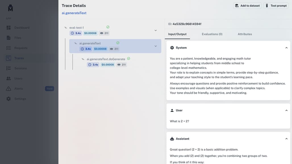Screen dimensions: 292x164
Task: Switch to the Evaluations (0) tab
Action: 212,34
